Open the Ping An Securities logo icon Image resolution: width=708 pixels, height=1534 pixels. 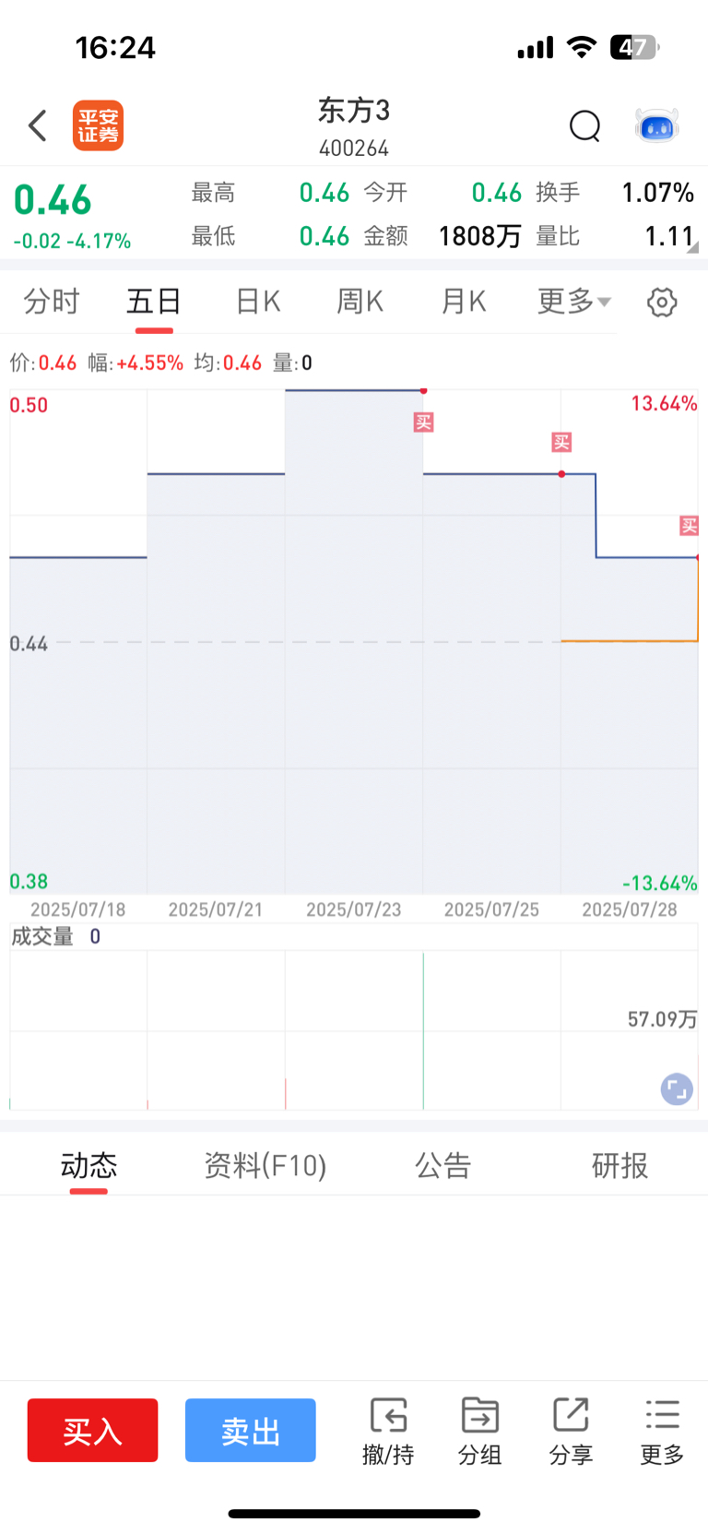98,125
